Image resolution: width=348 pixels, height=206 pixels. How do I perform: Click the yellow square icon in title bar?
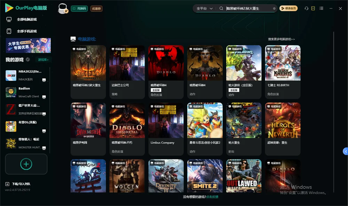313,8
